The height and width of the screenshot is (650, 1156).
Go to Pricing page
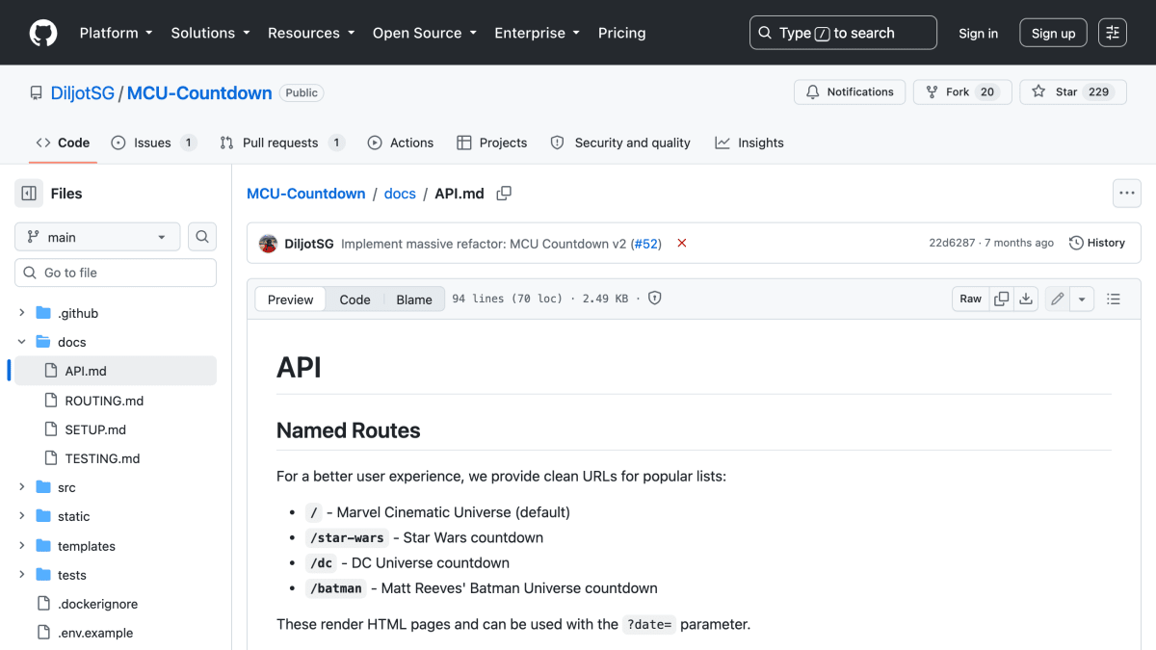pos(622,33)
